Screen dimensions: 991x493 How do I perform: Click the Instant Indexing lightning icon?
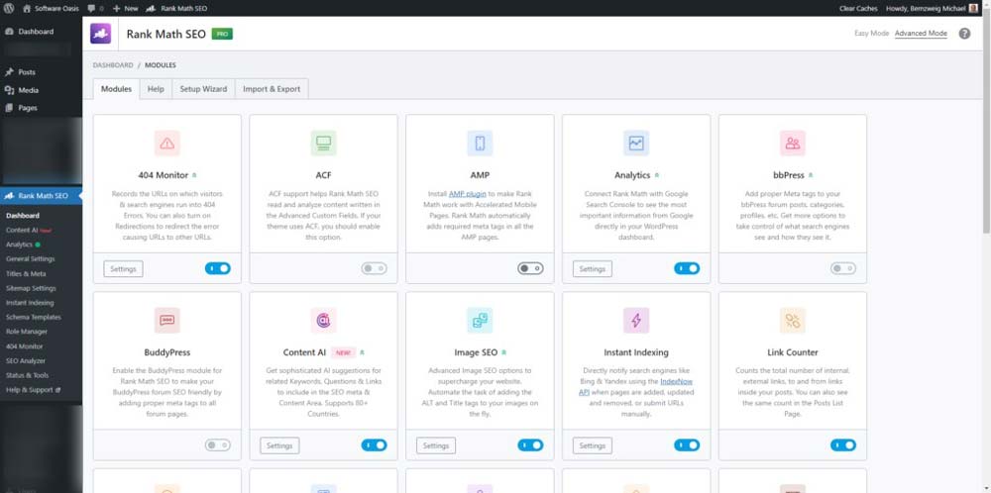[x=636, y=320]
